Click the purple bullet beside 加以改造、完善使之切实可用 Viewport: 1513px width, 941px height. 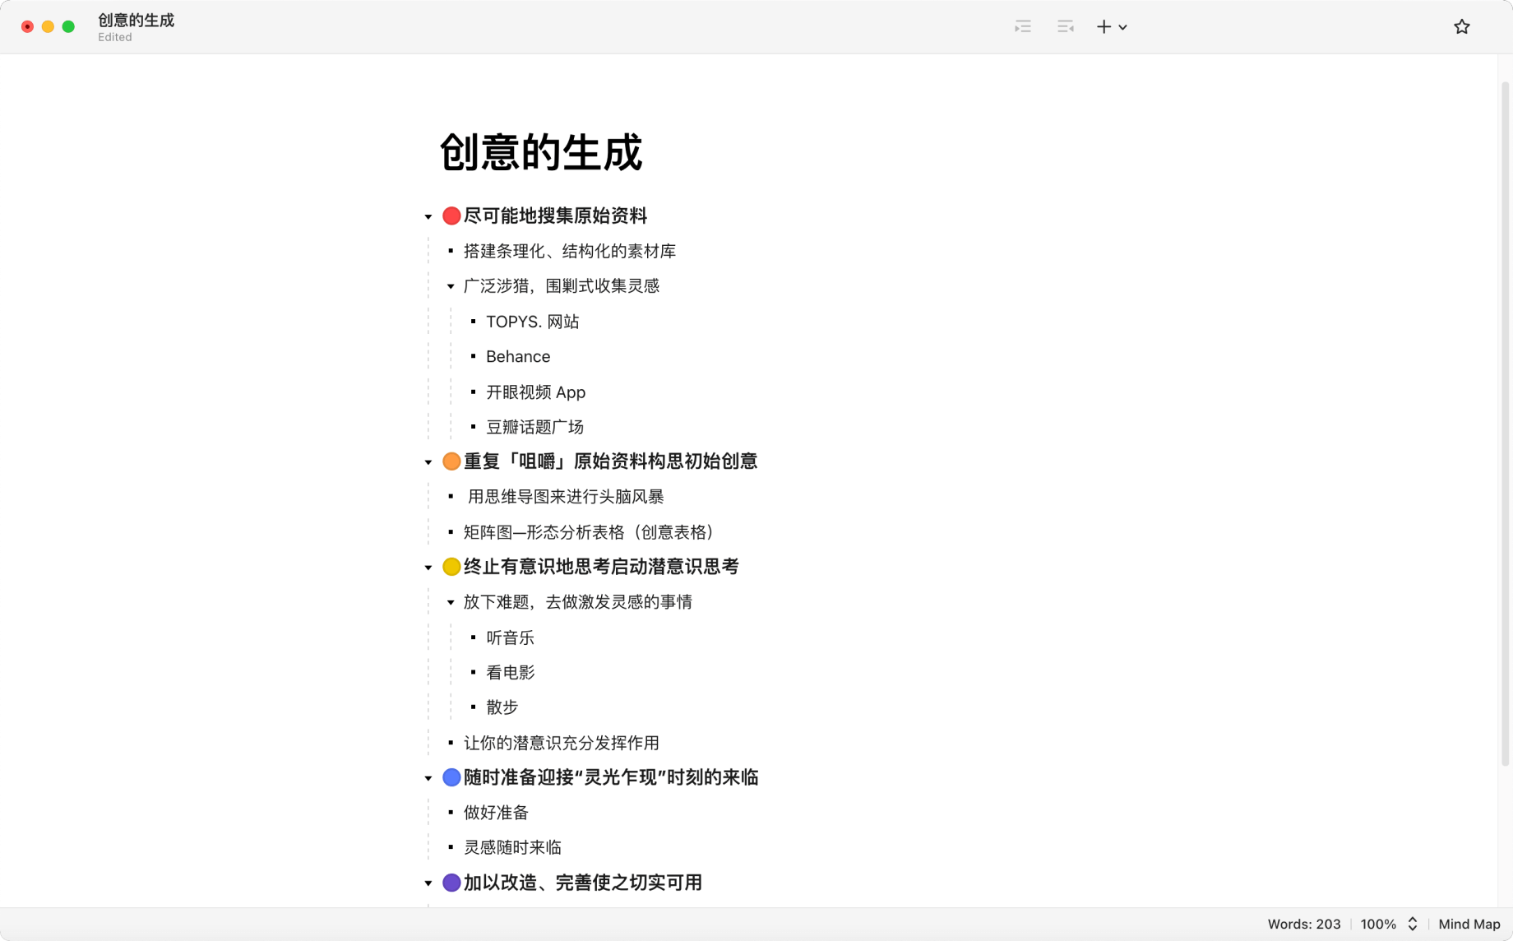(451, 883)
